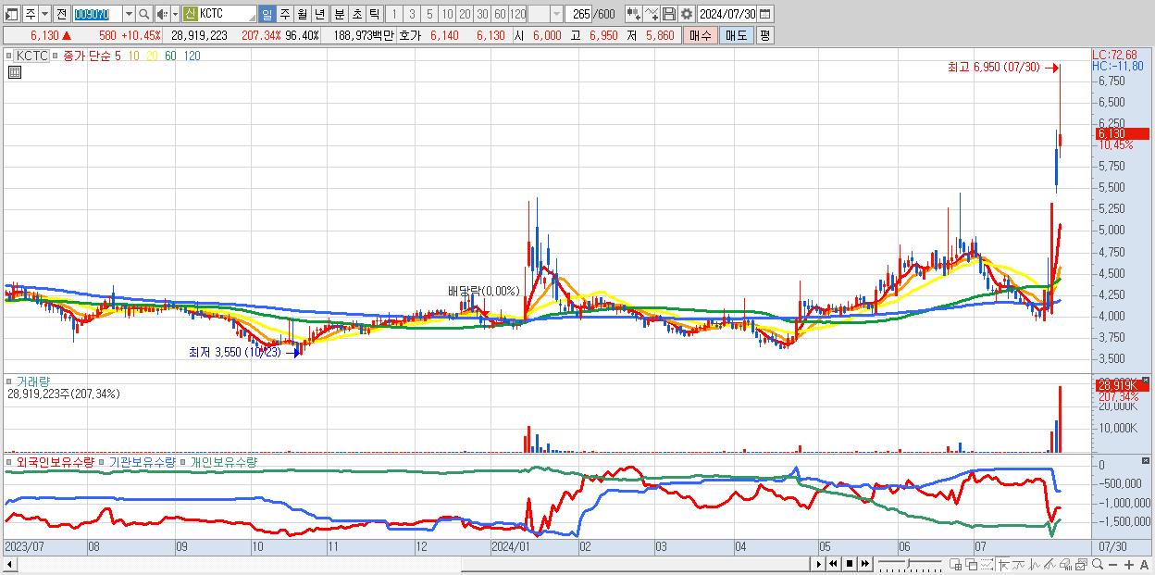This screenshot has width=1155, height=575.
Task: Click the stop button in replay controls
Action: tap(849, 564)
